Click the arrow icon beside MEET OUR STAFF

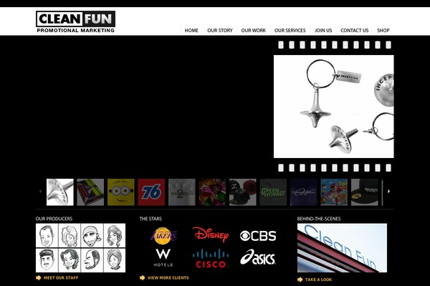point(39,278)
